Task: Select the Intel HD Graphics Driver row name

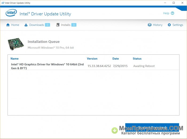Action: pos(47,66)
